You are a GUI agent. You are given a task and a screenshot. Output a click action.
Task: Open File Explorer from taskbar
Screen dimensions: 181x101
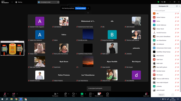(12, 99)
